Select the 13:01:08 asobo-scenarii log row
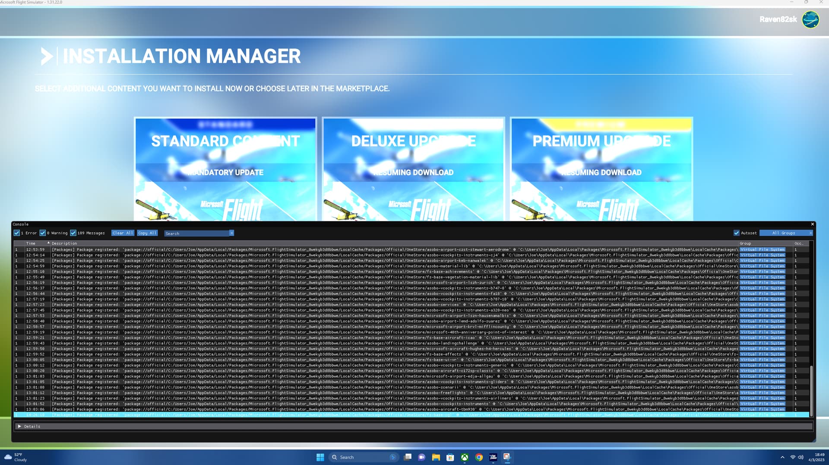The image size is (829, 465). pos(411,387)
